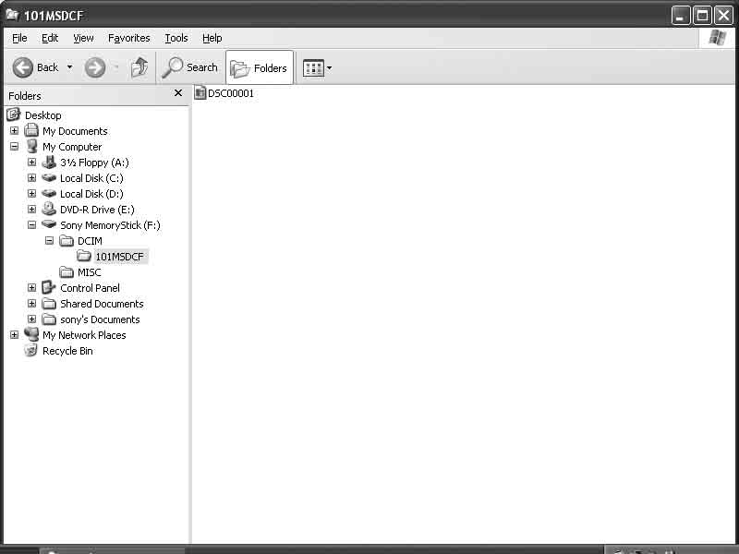Select My Documents label
Image resolution: width=739 pixels, height=554 pixels.
pos(75,131)
